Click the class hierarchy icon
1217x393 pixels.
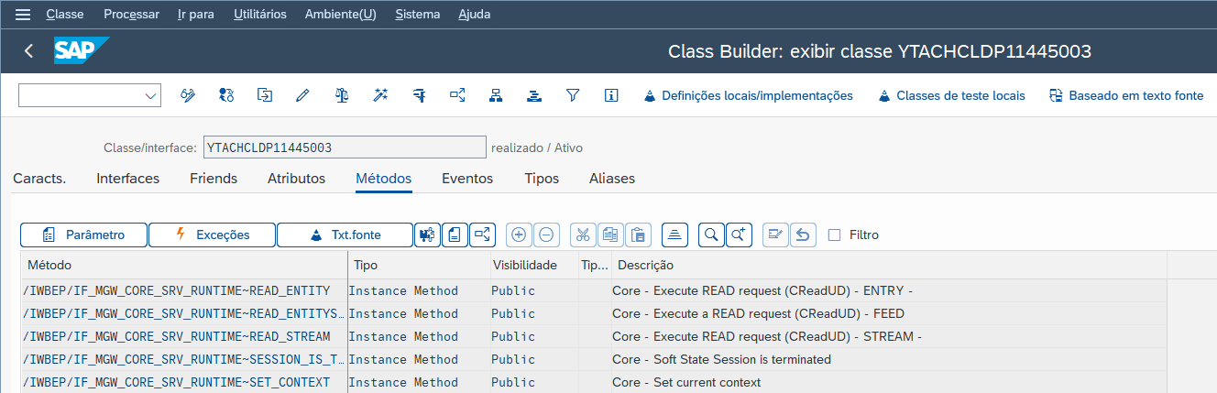point(496,95)
